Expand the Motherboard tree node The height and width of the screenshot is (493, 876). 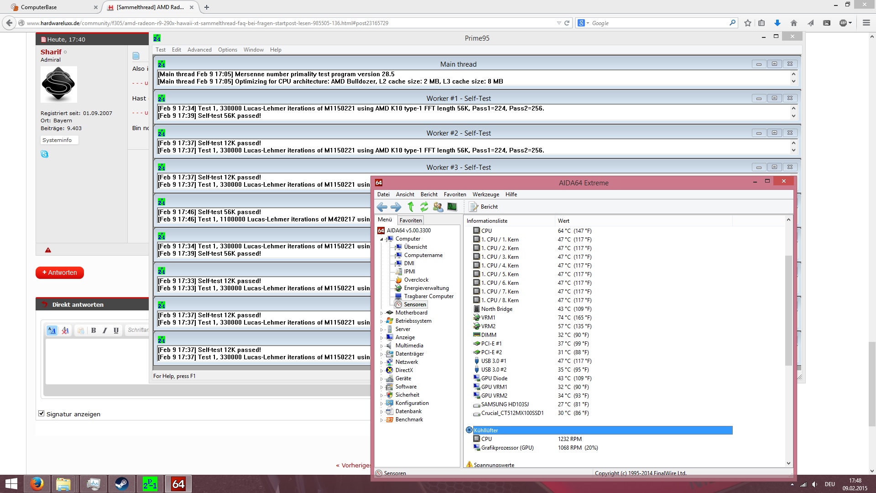pos(381,313)
